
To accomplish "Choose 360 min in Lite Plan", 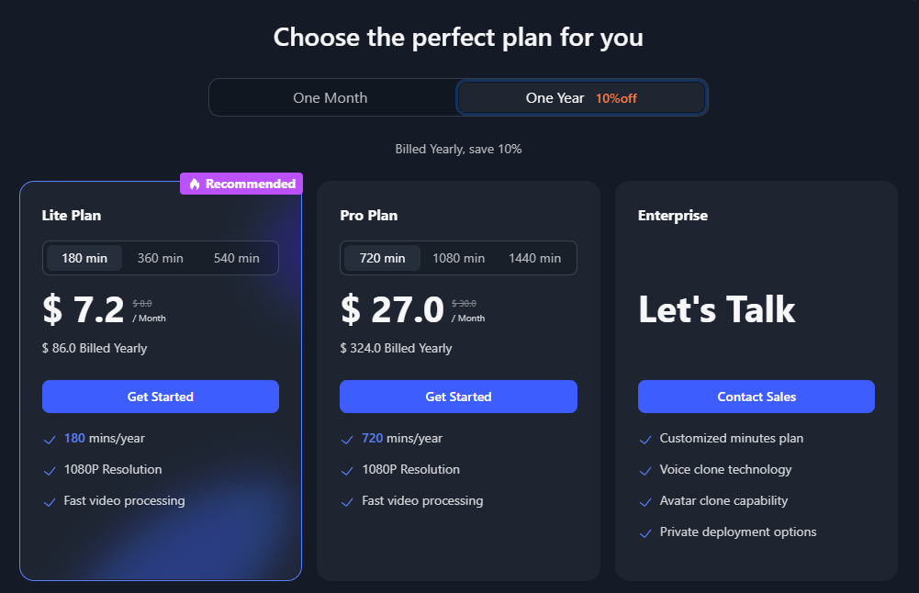I will click(x=161, y=258).
